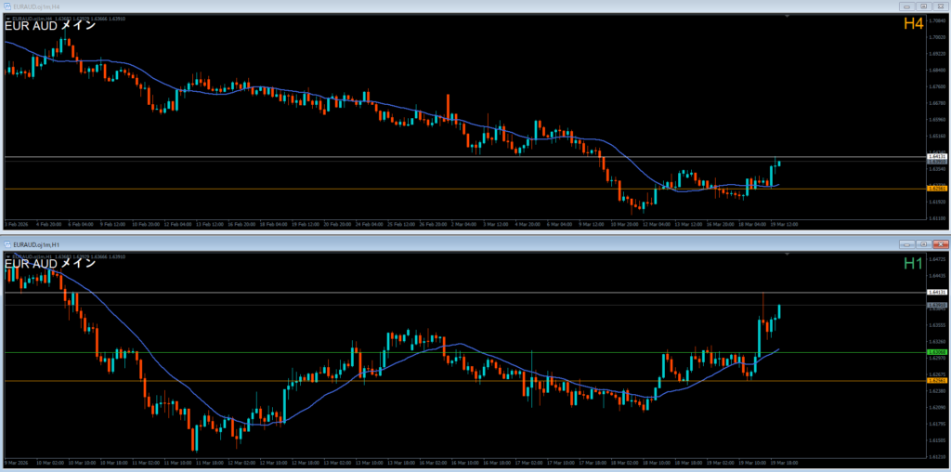Click the H4 chart window title bar icon

[x=7, y=6]
